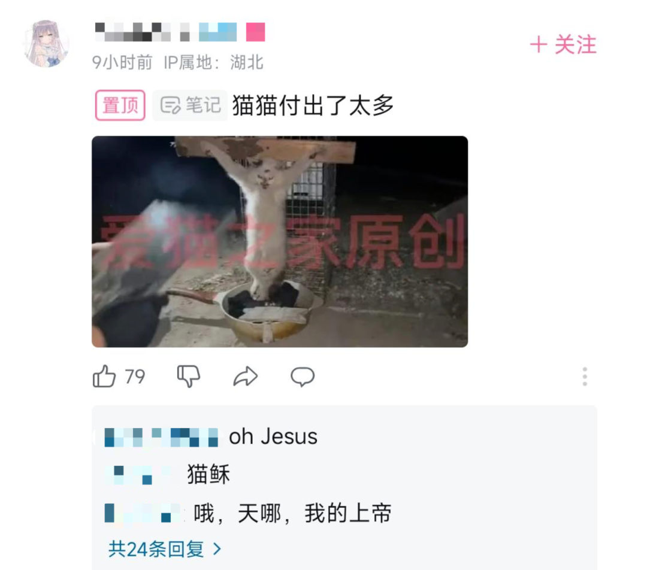This screenshot has width=647, height=570.
Task: Click the like count 79
Action: coord(135,377)
